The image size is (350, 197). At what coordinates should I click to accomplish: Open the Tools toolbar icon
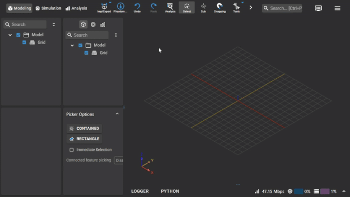[x=236, y=7]
